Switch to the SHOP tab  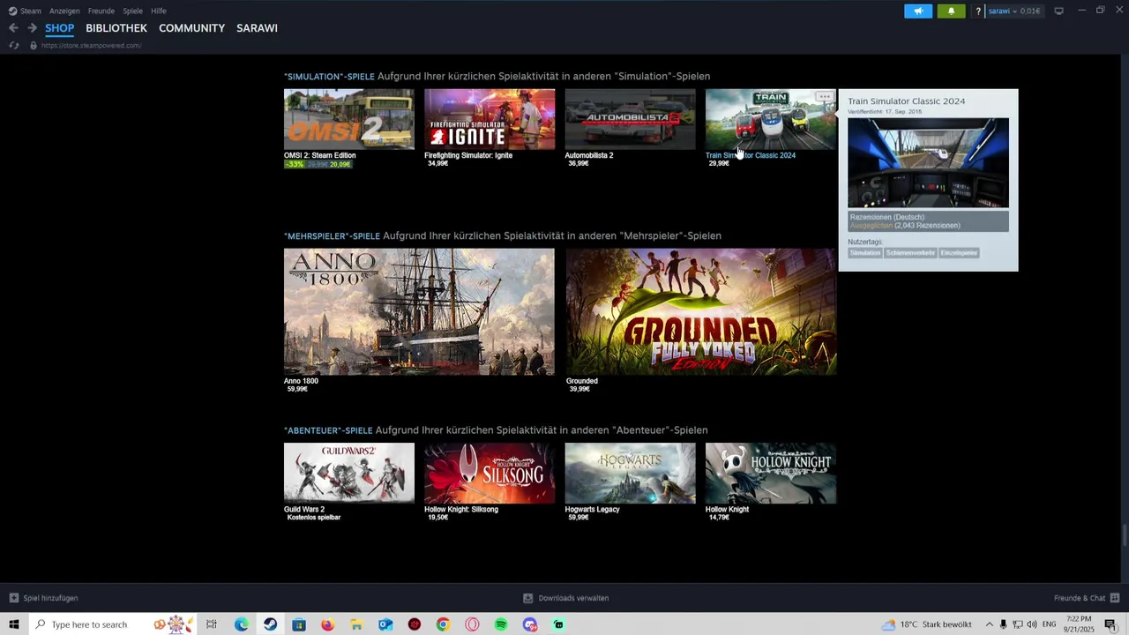tap(60, 28)
